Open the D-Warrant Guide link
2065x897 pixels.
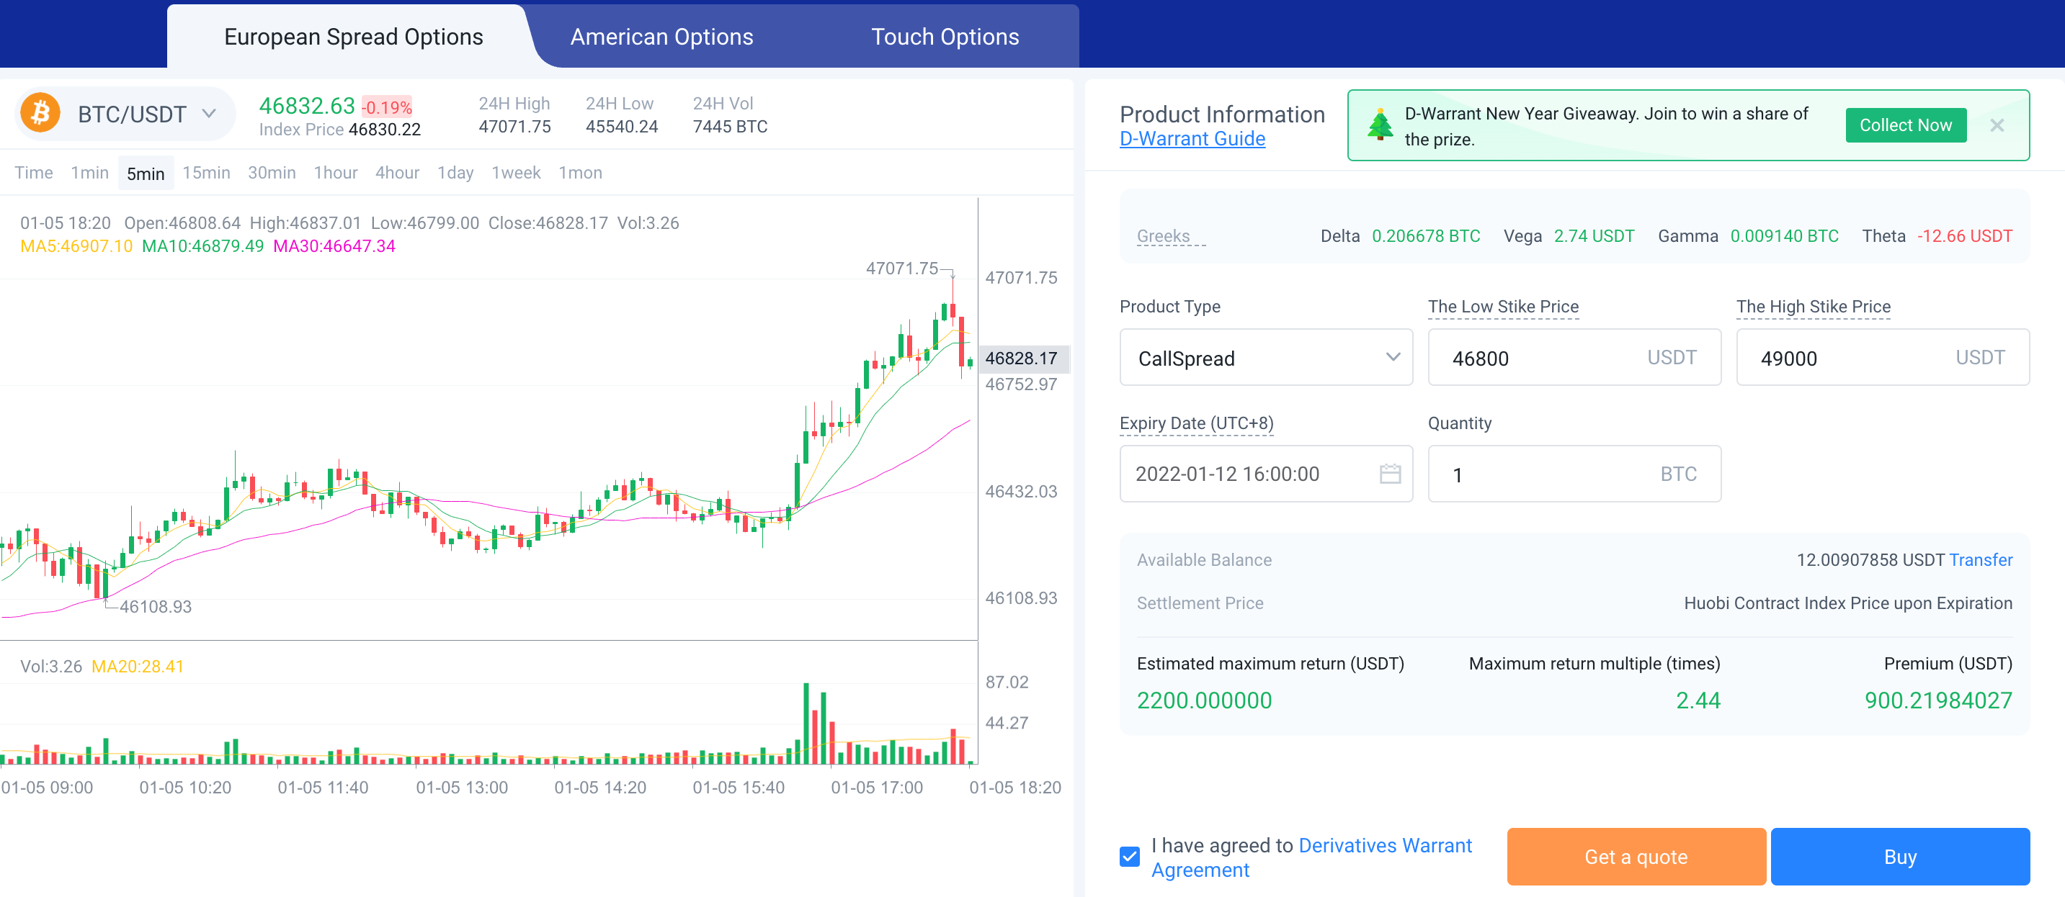pos(1192,138)
